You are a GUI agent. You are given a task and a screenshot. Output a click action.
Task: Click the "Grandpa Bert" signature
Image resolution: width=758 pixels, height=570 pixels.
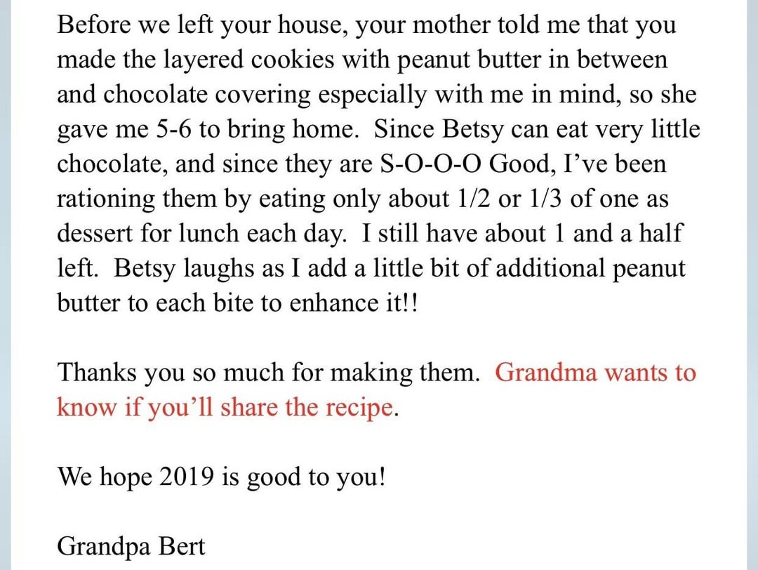[x=132, y=545]
